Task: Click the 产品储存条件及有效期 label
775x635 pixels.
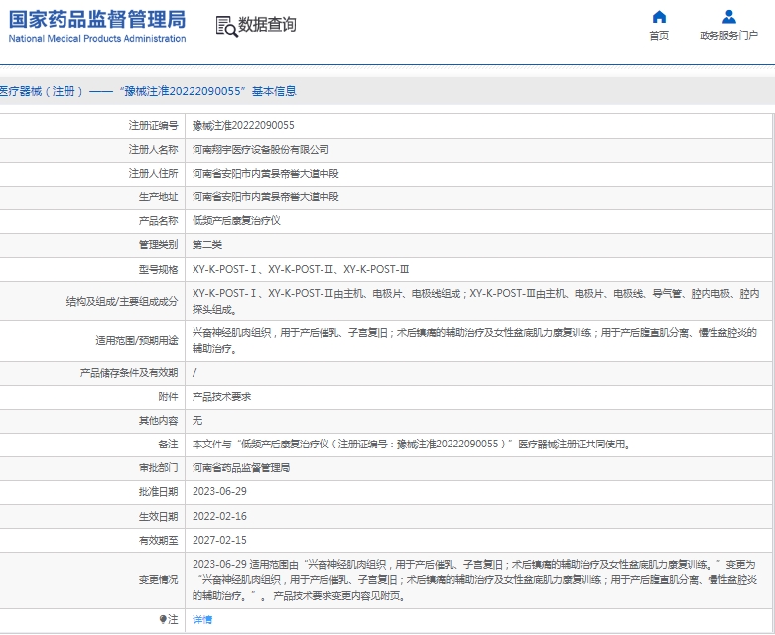Action: tap(129, 373)
